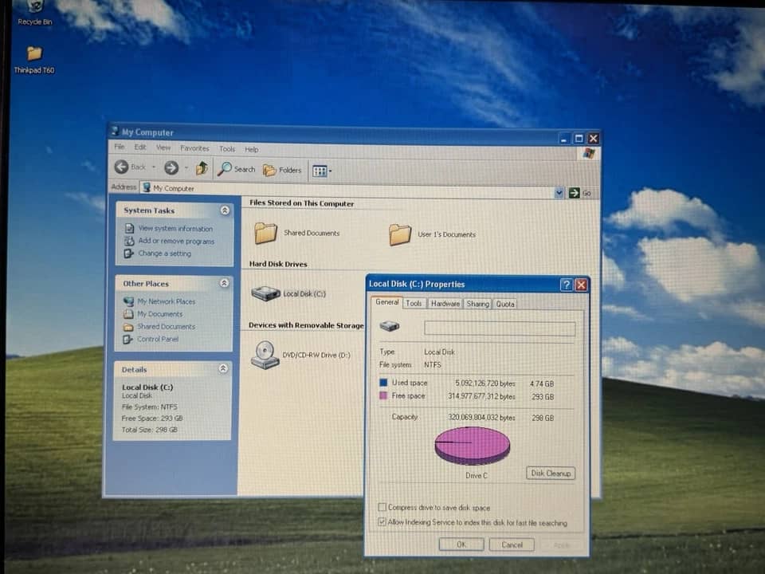This screenshot has height=574, width=765.
Task: Open the Favorites menu
Action: tap(194, 148)
